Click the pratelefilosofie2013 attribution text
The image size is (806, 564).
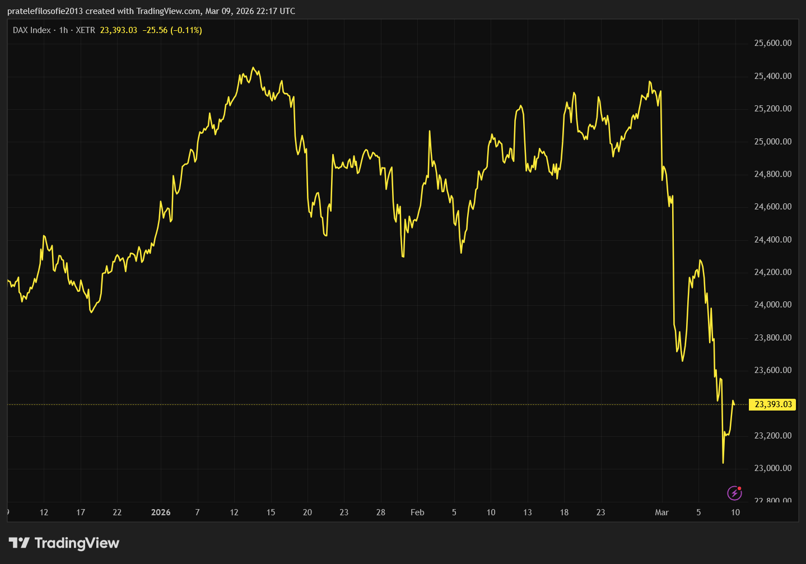(45, 11)
